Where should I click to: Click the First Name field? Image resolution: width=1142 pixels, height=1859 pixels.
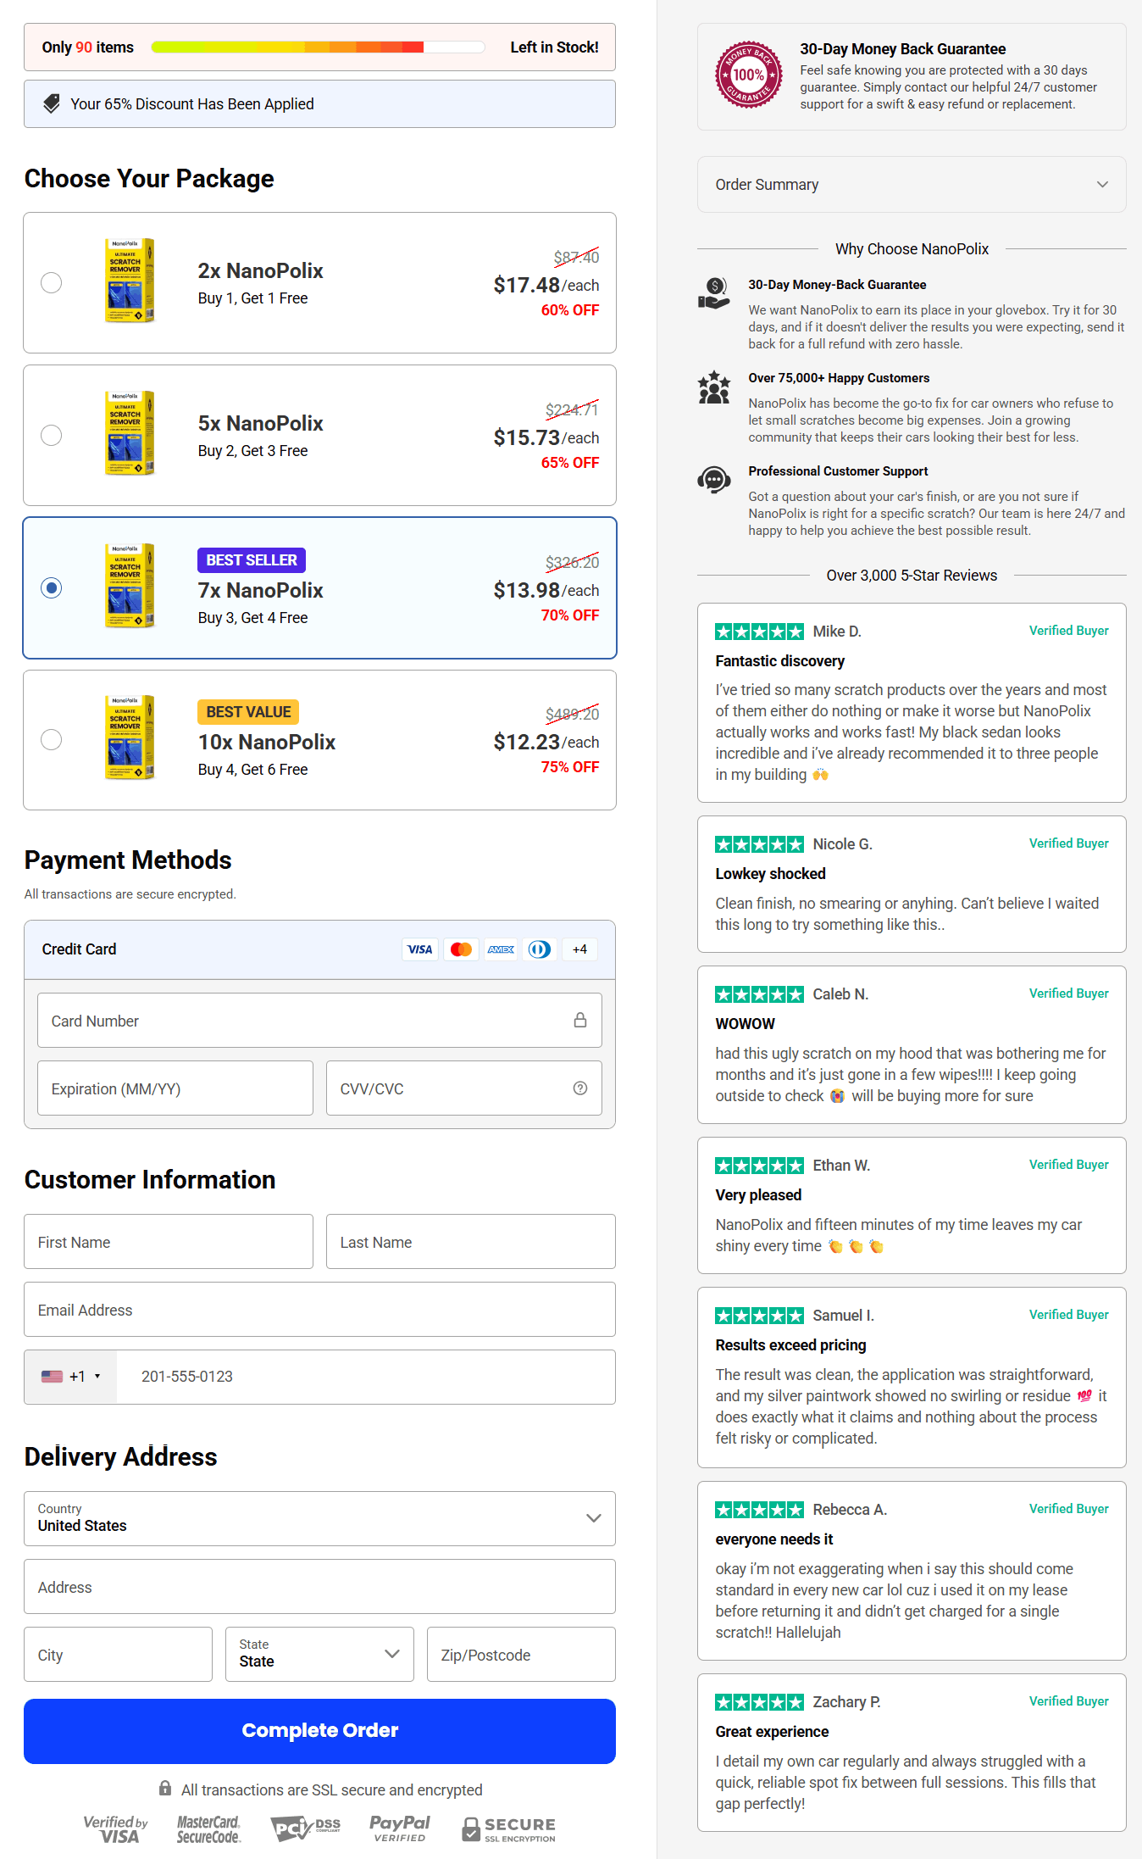(x=169, y=1242)
